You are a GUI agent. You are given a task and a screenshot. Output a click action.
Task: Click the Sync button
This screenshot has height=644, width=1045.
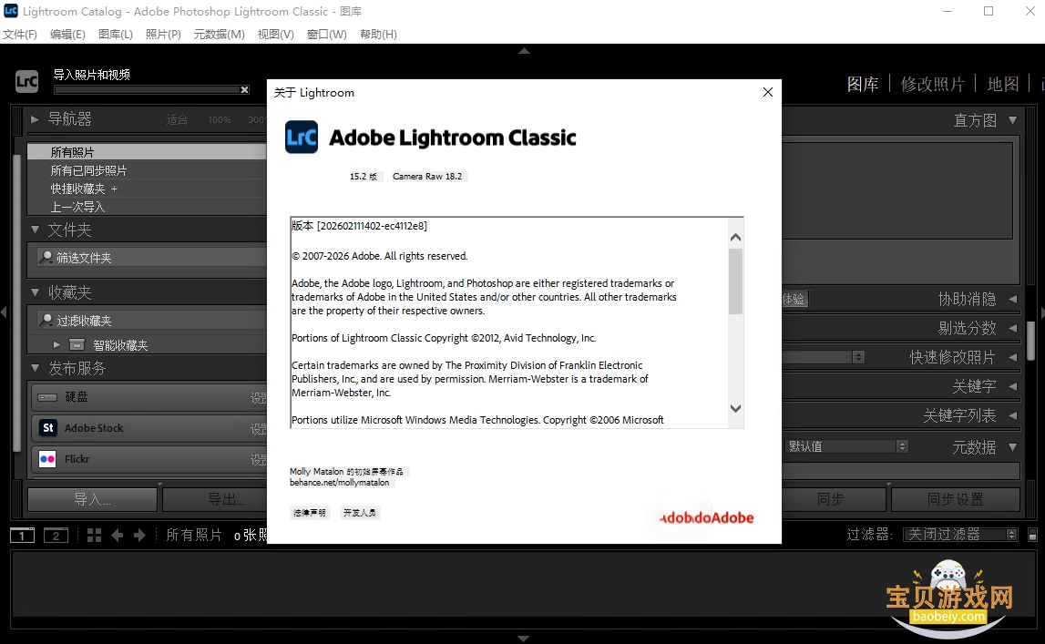pyautogui.click(x=834, y=499)
